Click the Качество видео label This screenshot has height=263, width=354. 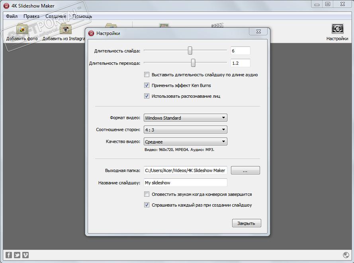[123, 142]
